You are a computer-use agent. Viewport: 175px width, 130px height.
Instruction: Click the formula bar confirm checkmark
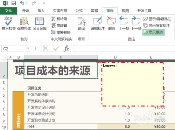click(56, 49)
